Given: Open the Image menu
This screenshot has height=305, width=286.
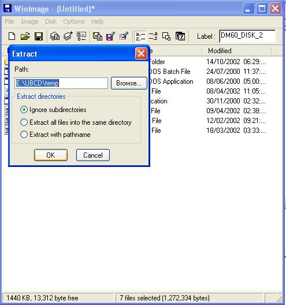Looking at the screenshot, I should (29, 21).
